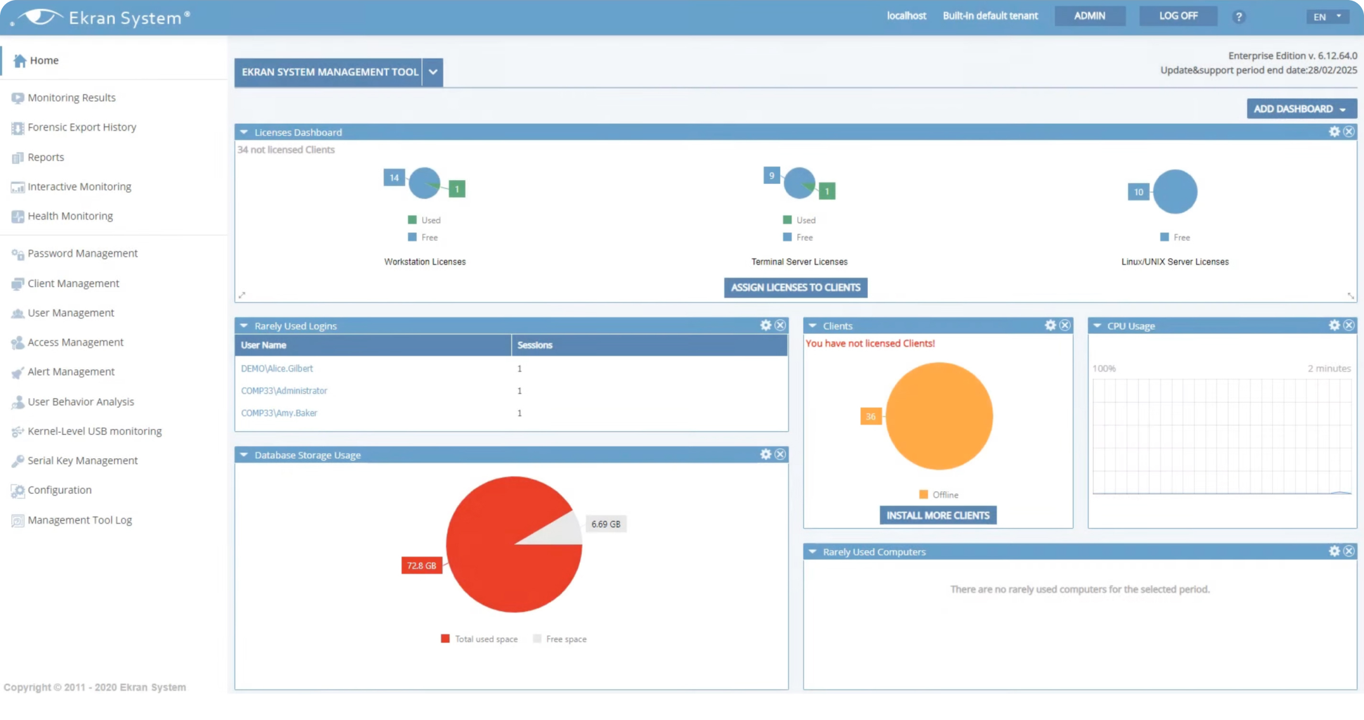Click the Serial Key Management key icon
Screen dimensions: 1364x720
[x=18, y=461]
